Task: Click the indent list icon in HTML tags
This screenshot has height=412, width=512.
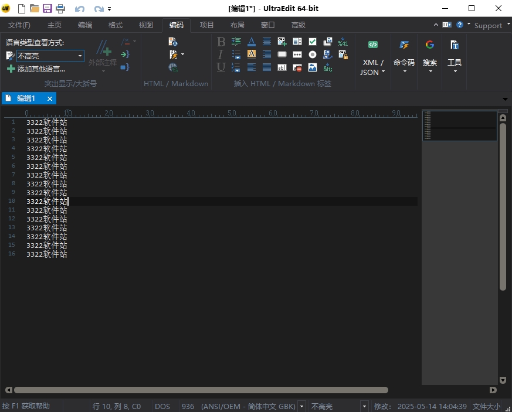Action: (236, 42)
